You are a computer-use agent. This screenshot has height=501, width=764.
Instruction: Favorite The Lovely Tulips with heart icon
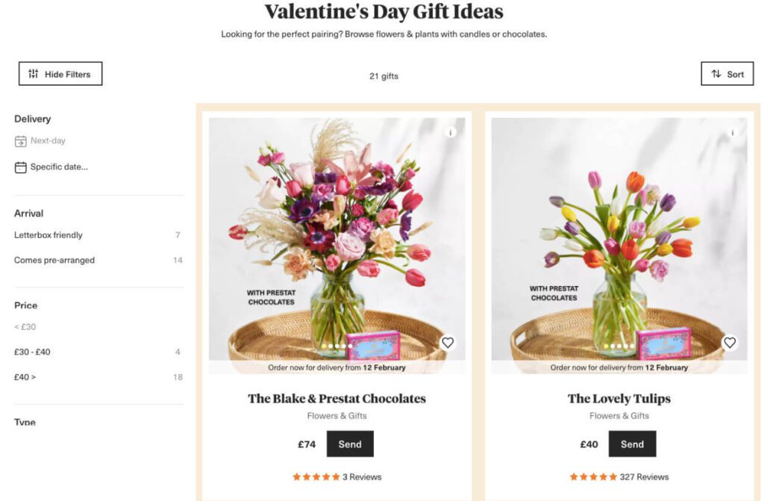pos(730,343)
